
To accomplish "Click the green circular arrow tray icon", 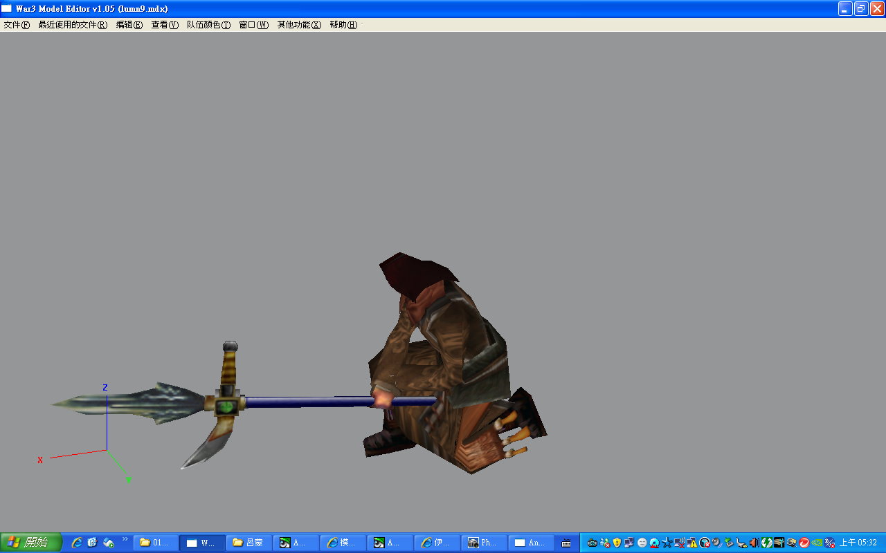I will [766, 543].
